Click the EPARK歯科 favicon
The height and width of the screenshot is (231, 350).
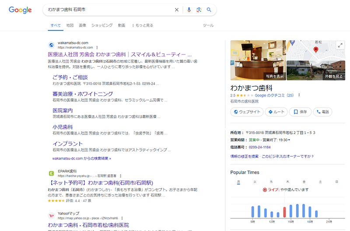[x=51, y=173]
